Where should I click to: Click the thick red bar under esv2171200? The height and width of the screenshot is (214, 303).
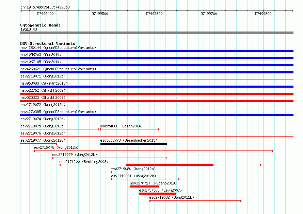170,165
